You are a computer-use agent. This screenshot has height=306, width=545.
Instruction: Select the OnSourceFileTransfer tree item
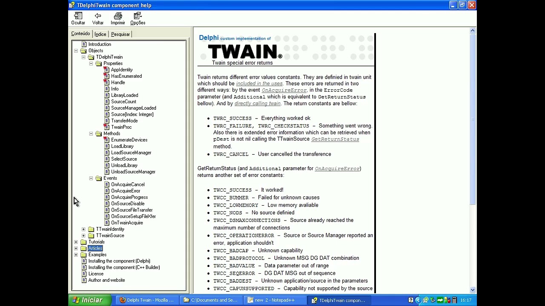132,210
